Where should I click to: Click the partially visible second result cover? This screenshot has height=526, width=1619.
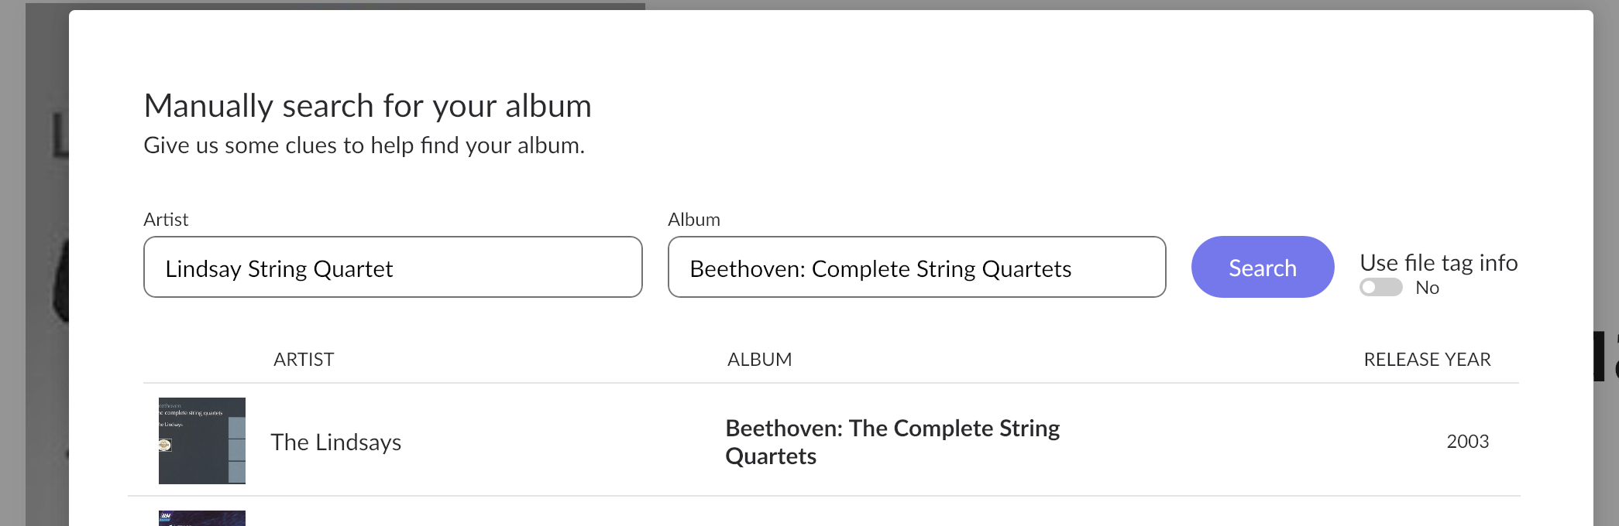202,518
